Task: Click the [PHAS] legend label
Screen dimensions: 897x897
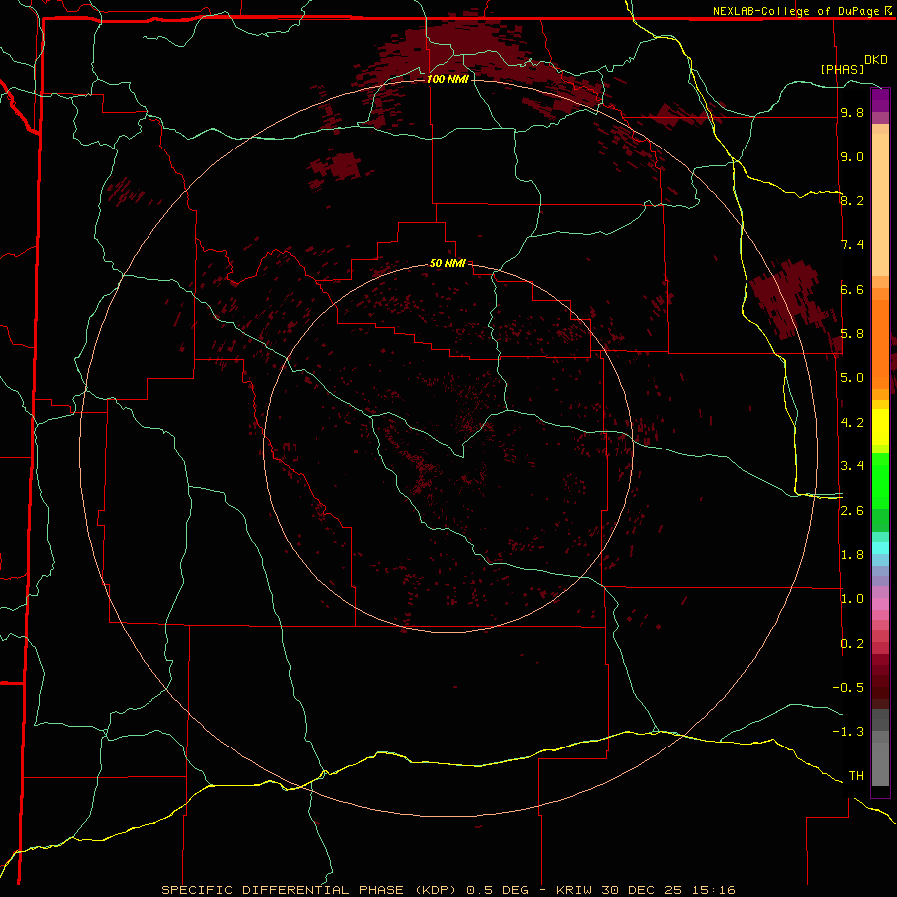Action: click(x=842, y=69)
